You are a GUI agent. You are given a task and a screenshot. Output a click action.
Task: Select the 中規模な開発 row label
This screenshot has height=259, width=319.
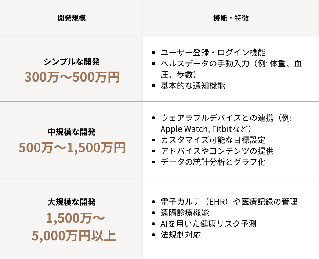(x=72, y=132)
